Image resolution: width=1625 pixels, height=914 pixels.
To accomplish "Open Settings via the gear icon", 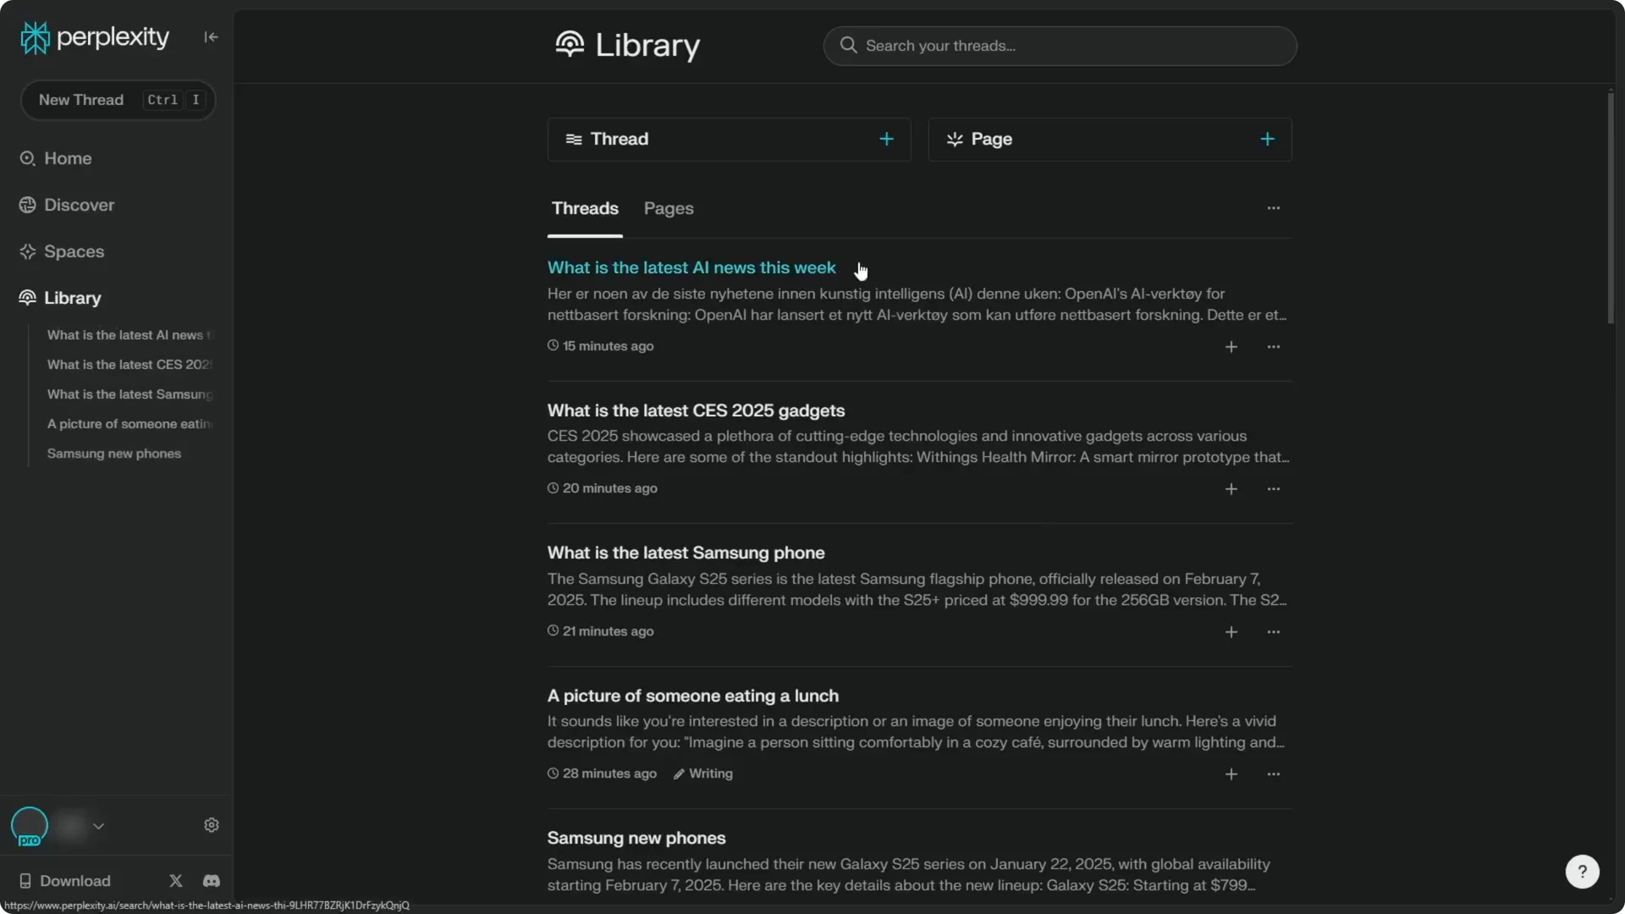I will pos(211,825).
